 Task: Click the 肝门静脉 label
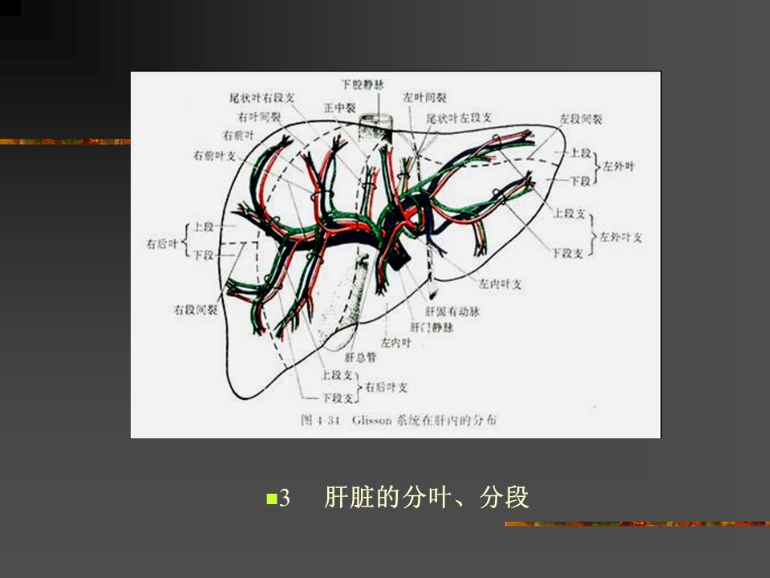pos(432,328)
